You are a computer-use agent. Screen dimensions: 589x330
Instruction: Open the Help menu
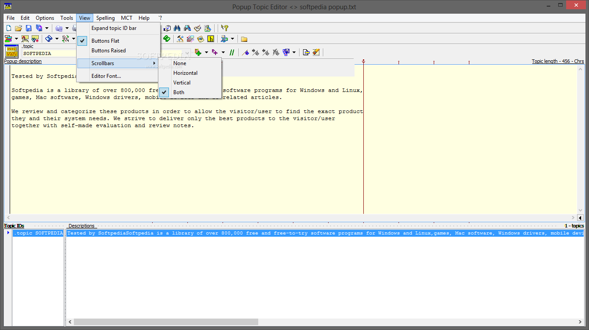tap(144, 18)
